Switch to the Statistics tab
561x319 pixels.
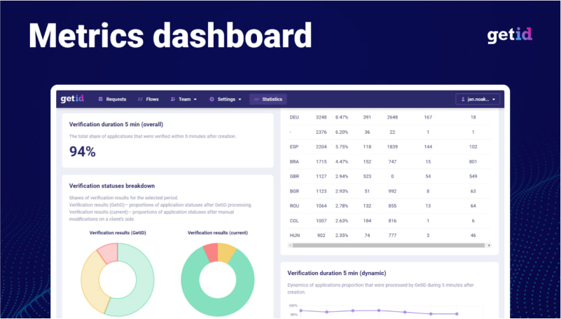click(x=268, y=99)
